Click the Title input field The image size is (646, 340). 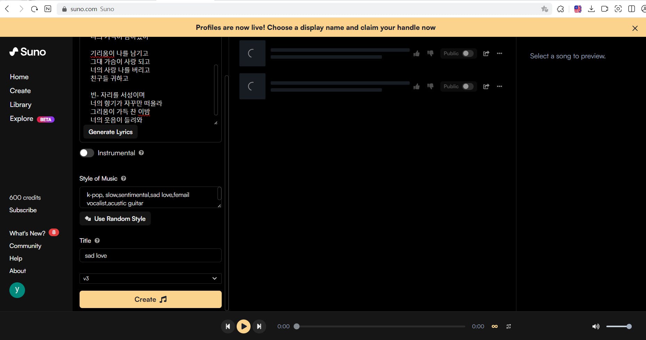150,256
